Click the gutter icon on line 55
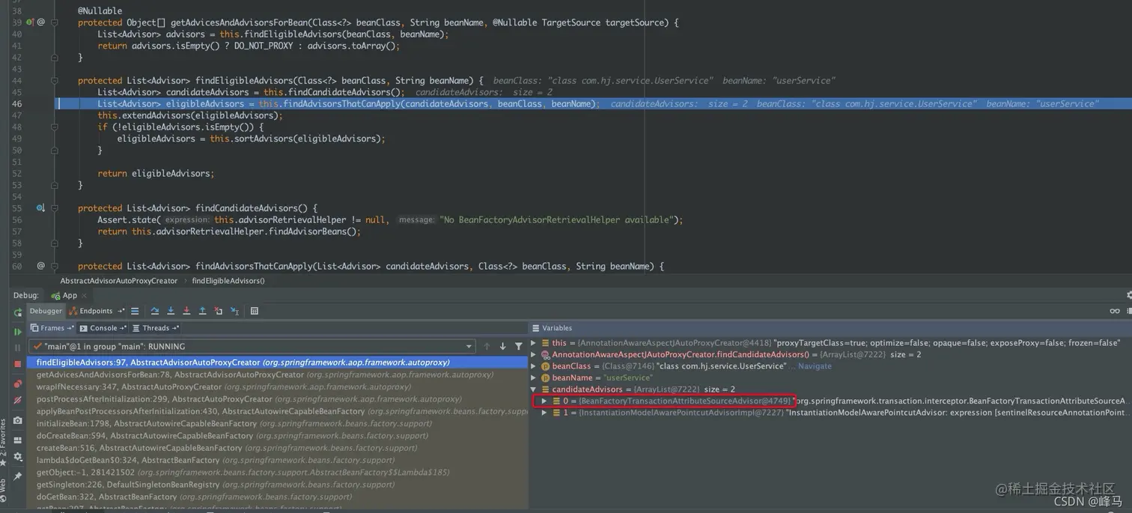This screenshot has height=513, width=1132. tap(40, 208)
